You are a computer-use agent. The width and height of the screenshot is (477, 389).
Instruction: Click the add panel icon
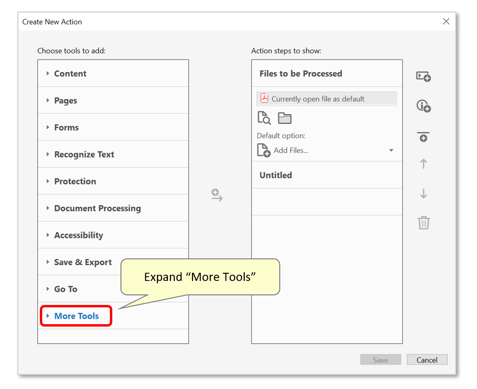coord(423,76)
